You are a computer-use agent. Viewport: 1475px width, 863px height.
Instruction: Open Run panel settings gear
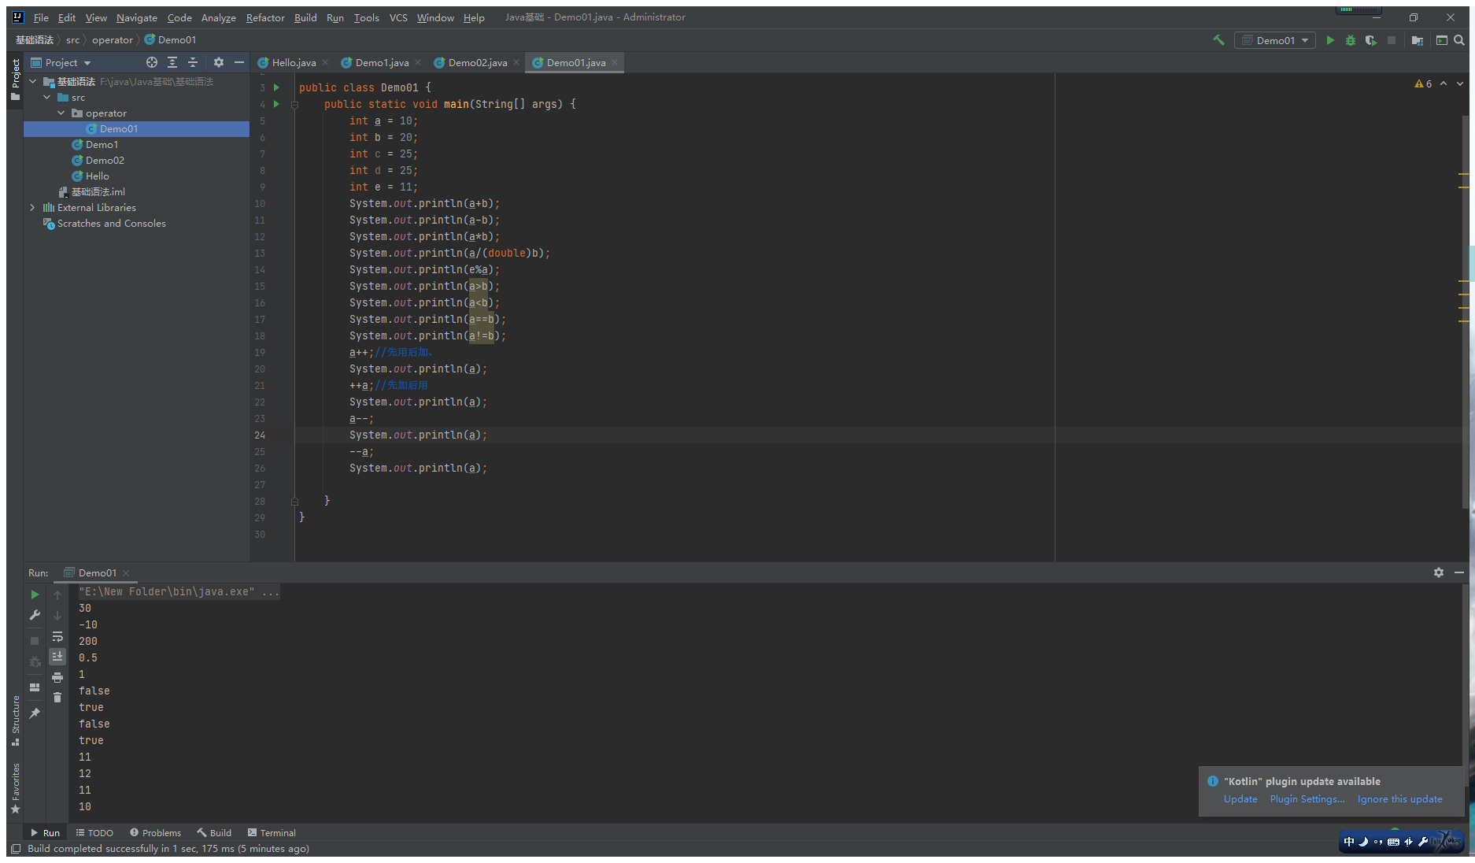1439,572
